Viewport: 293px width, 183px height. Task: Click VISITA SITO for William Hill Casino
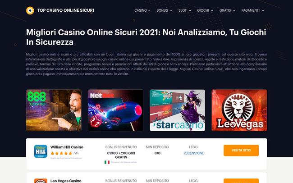(x=241, y=150)
